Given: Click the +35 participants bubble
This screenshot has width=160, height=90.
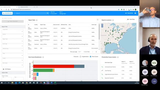Looking at the screenshot, I should (154, 81).
